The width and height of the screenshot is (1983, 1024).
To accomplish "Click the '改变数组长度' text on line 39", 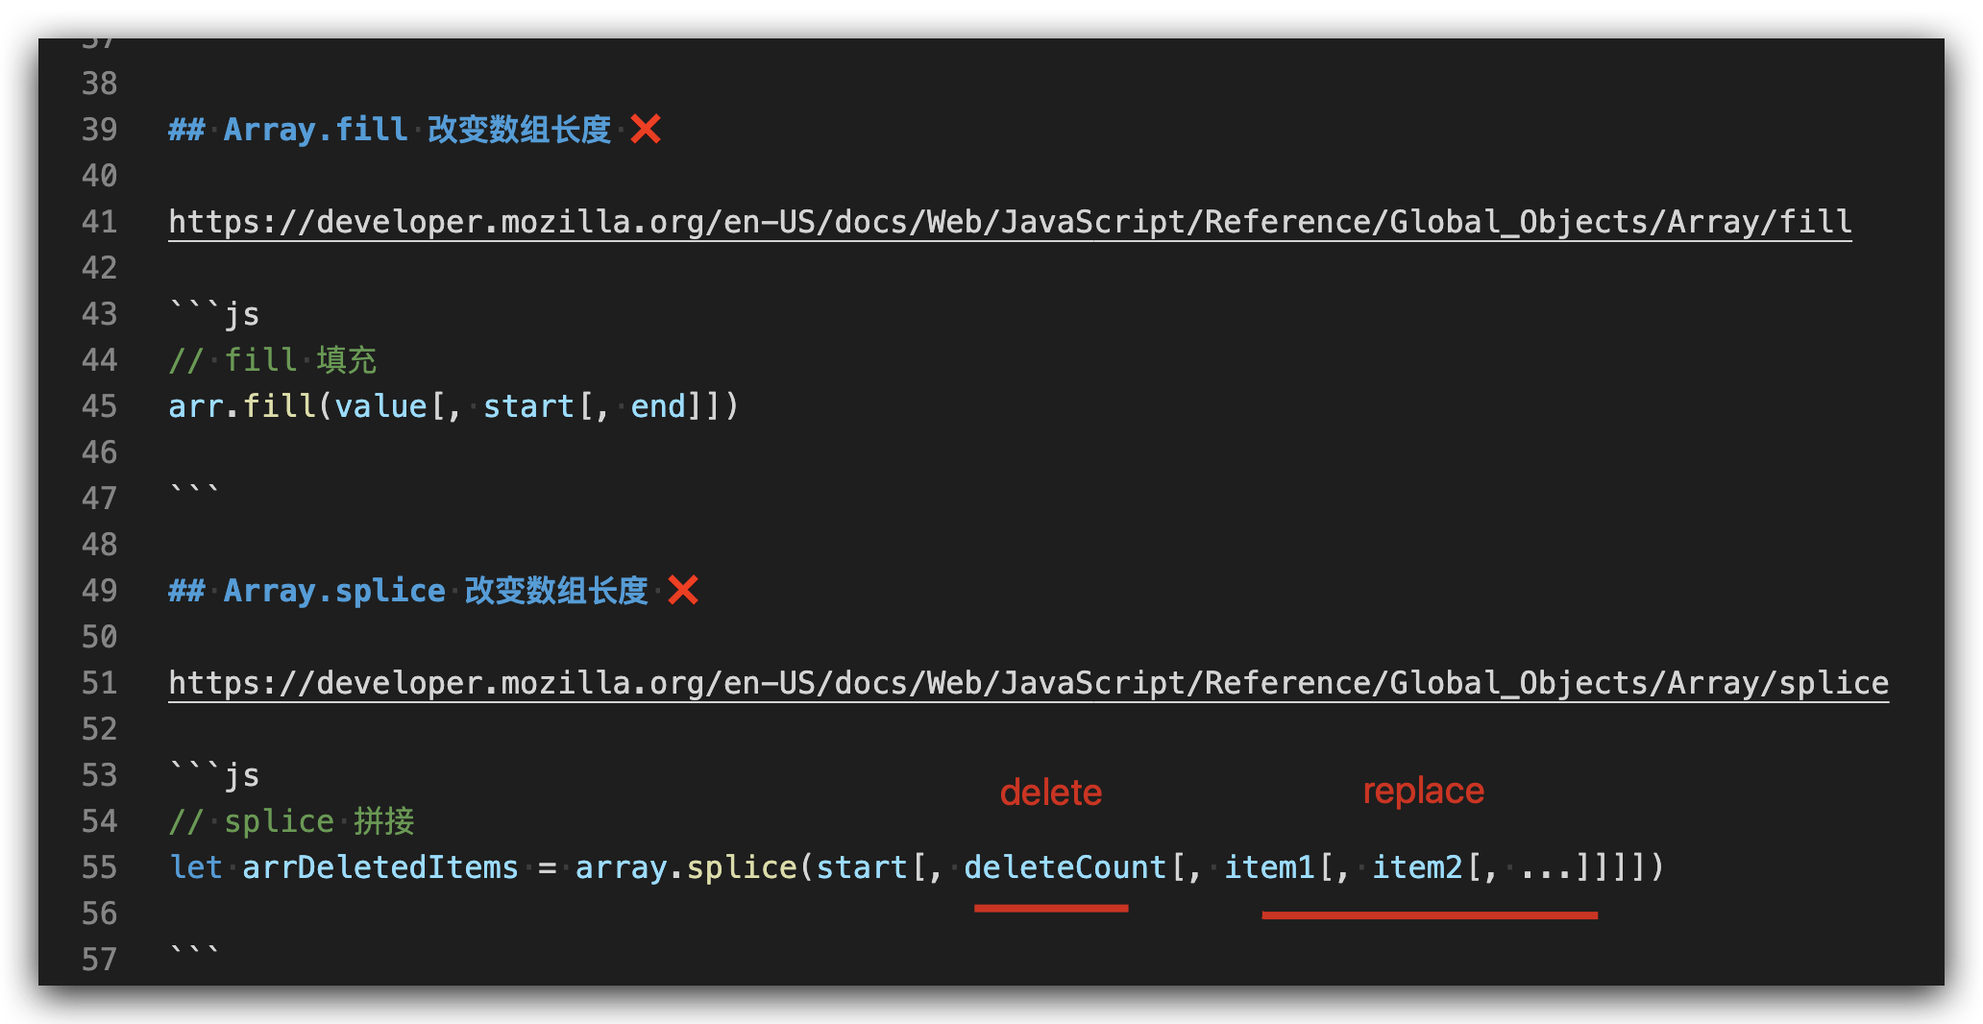I will 519,130.
